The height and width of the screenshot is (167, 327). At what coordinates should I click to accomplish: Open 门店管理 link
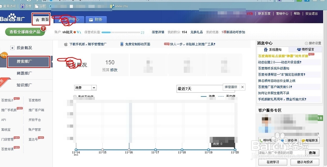pos(7,139)
